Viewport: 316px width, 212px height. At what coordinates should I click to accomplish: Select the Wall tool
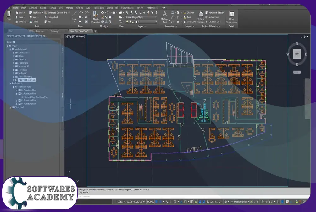(20, 13)
